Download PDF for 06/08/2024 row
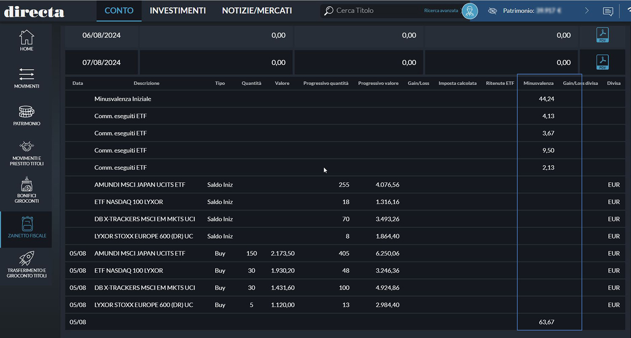Viewport: 631px width, 338px height. tap(603, 35)
